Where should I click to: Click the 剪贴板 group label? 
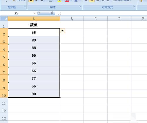[12, 7]
